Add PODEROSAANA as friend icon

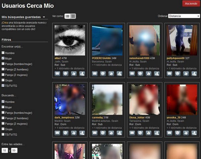(119, 74)
